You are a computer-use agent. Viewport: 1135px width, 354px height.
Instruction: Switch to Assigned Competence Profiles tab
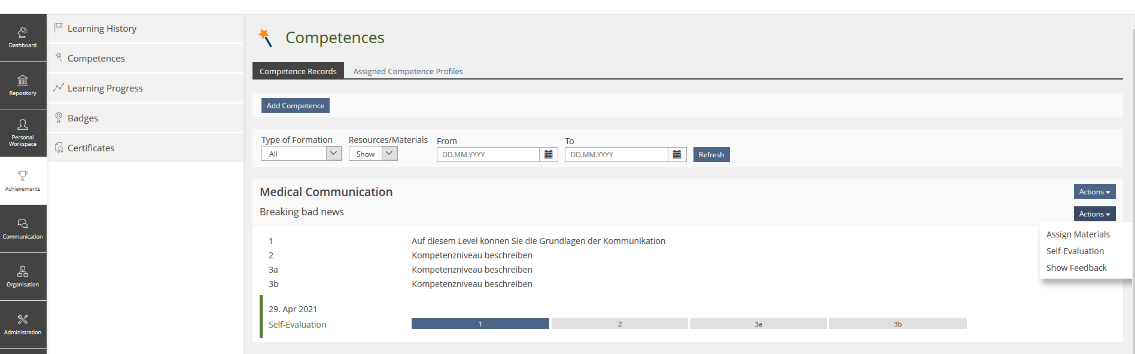click(x=407, y=71)
